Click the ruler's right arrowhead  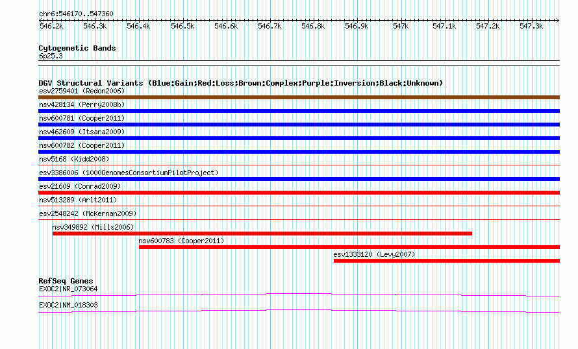(558, 20)
